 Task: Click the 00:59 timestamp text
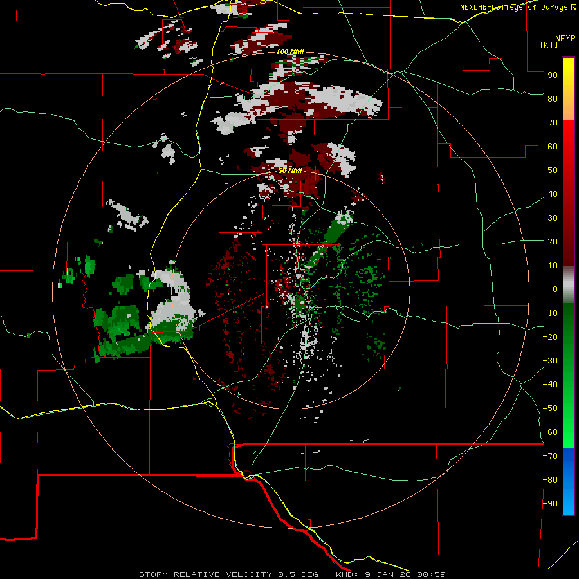431,574
